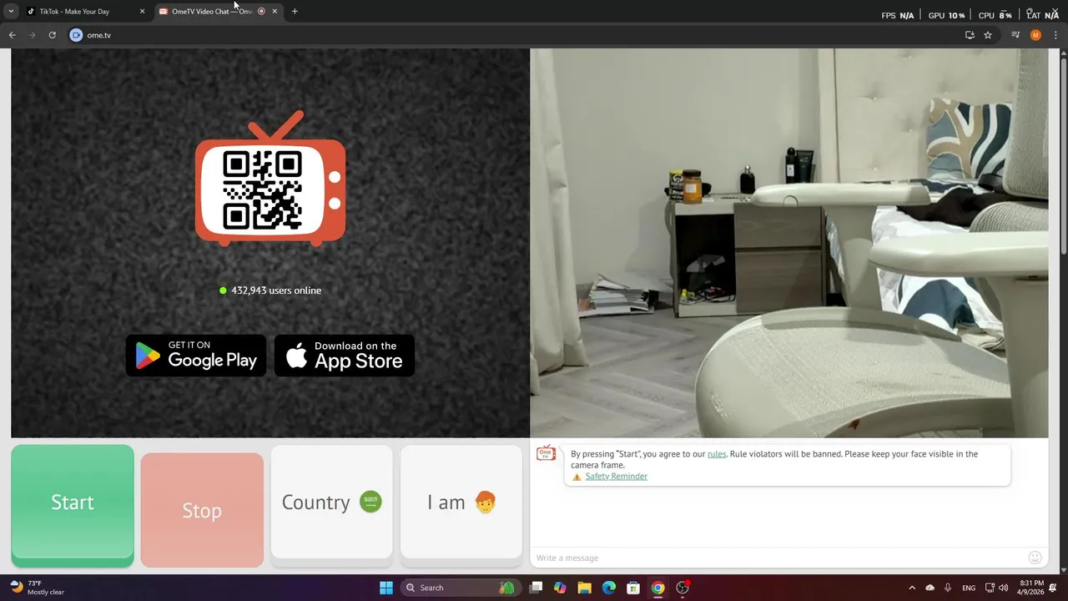Open the weather widget showing 73°F
1068x601 pixels.
(38, 588)
